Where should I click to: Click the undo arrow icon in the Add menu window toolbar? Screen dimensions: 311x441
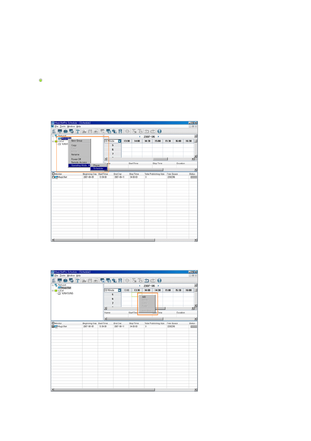[x=147, y=281]
